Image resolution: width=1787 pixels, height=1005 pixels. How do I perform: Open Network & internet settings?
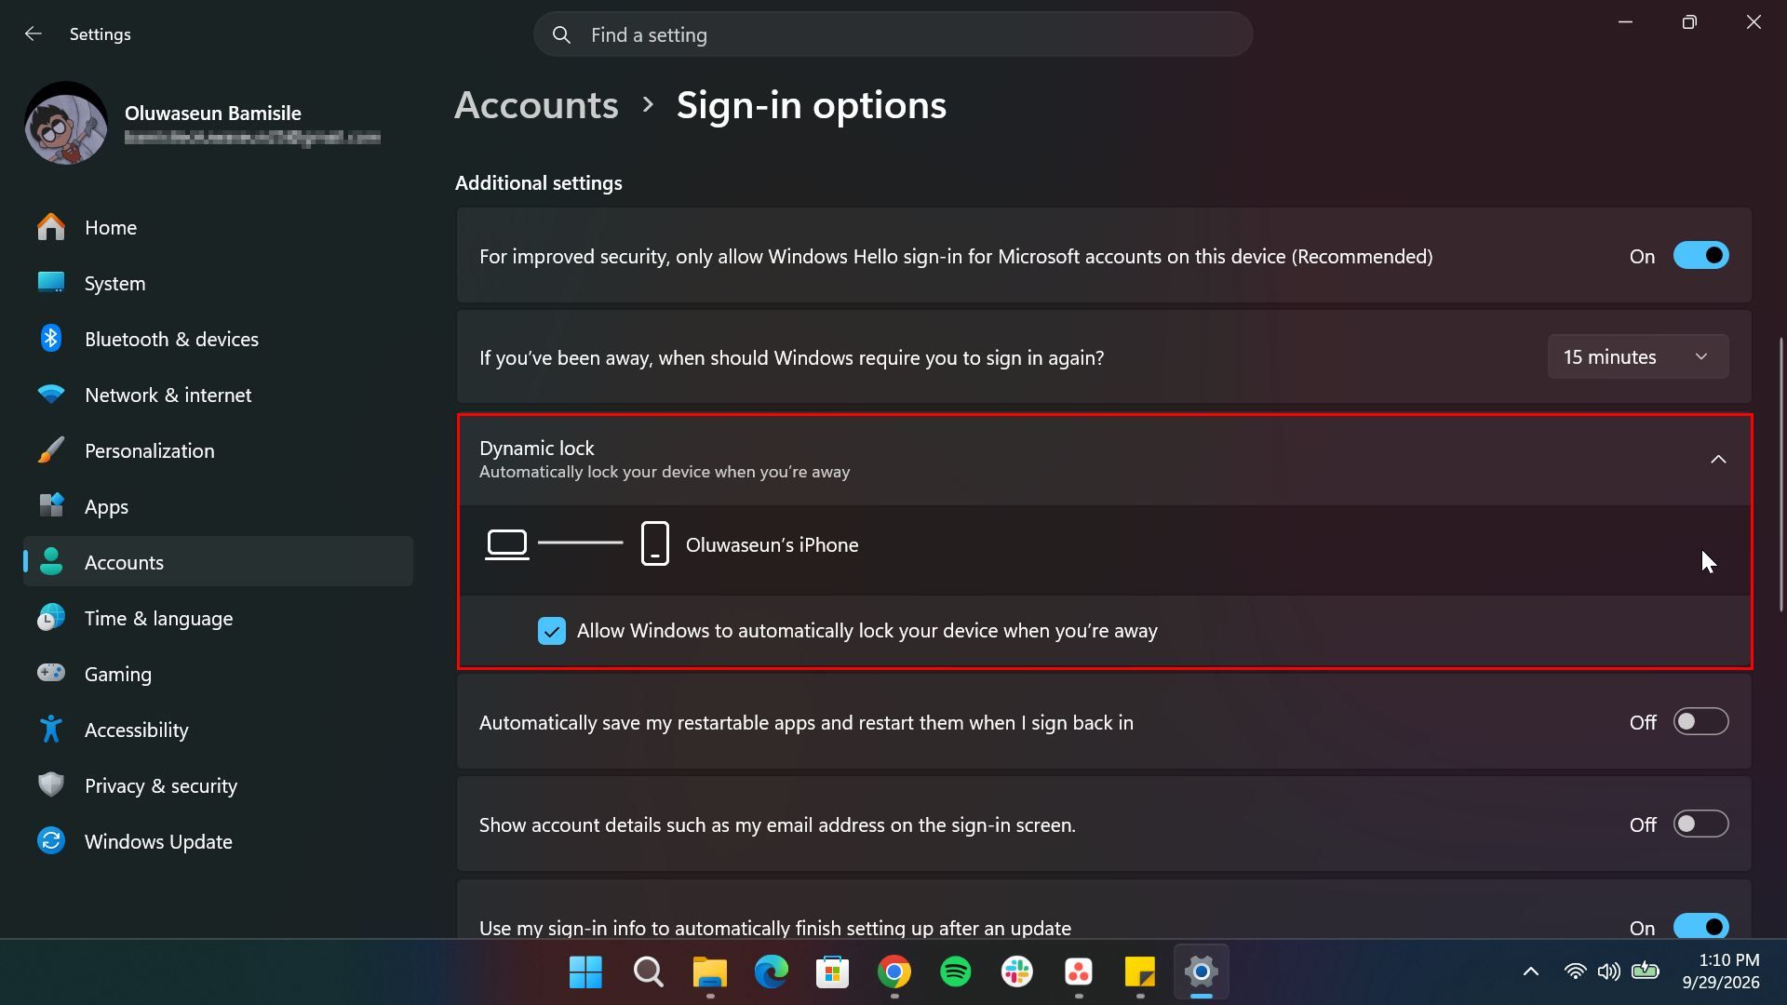coord(218,395)
